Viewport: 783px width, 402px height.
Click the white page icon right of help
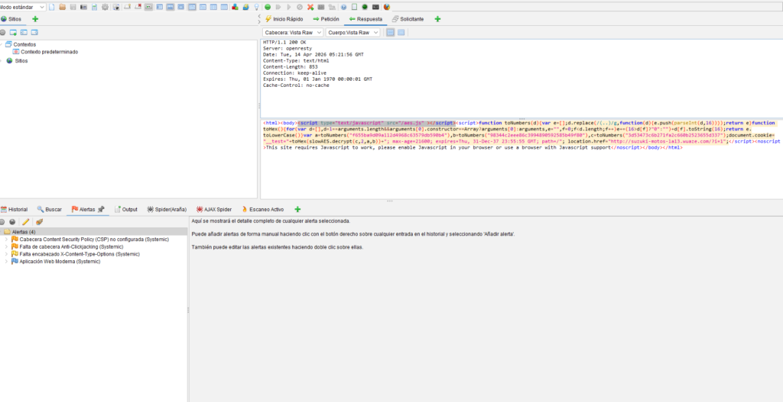(354, 7)
